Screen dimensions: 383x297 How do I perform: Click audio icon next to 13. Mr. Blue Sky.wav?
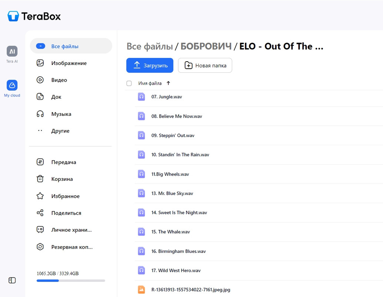(x=141, y=193)
